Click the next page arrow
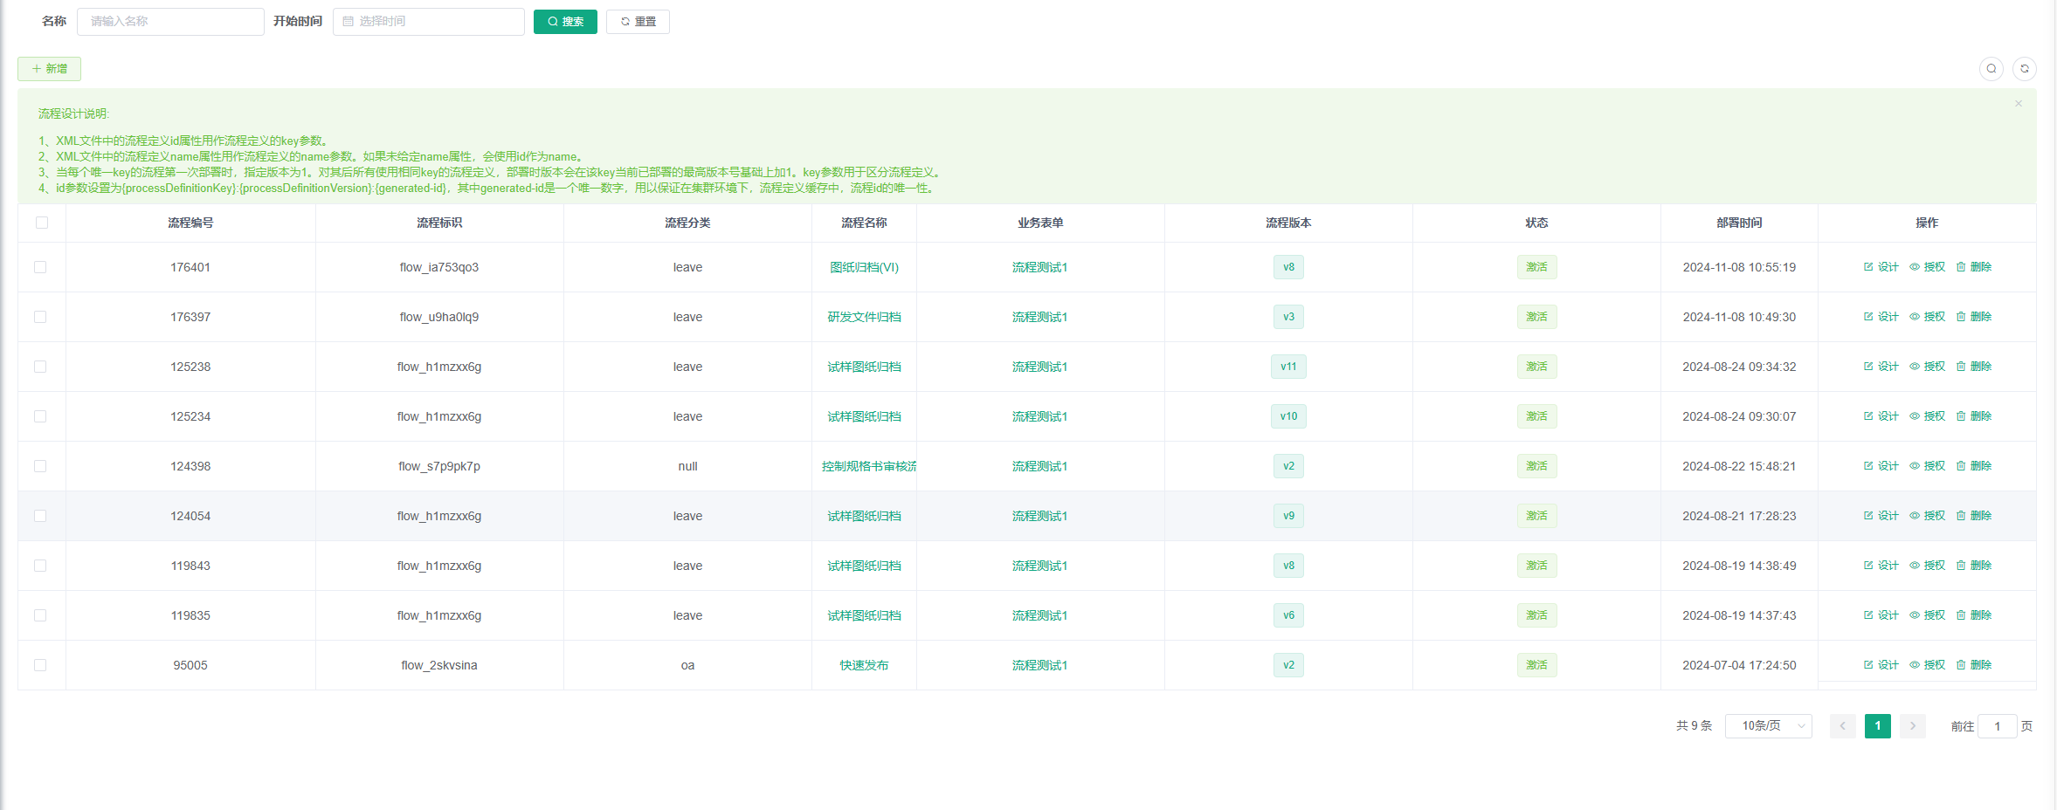The image size is (2057, 810). [x=1912, y=726]
